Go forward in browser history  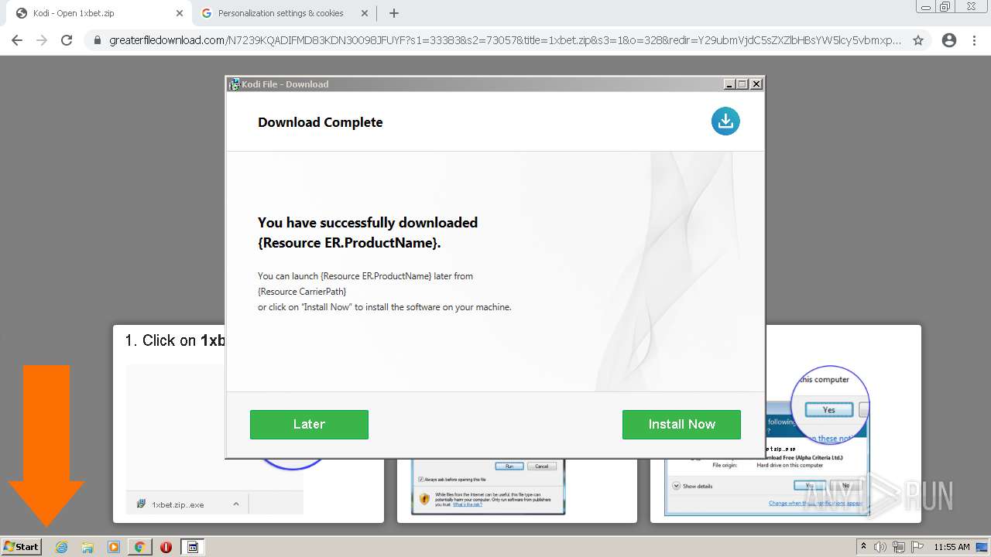[42, 40]
